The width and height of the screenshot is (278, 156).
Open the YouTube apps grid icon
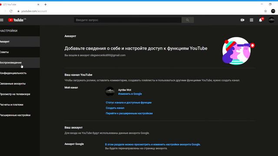[252, 20]
